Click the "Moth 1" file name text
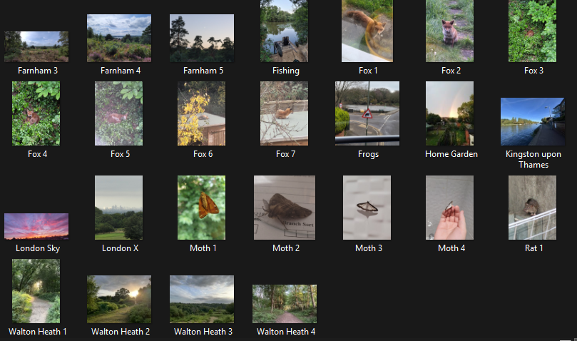Screen dimensions: 577x341 [203, 248]
